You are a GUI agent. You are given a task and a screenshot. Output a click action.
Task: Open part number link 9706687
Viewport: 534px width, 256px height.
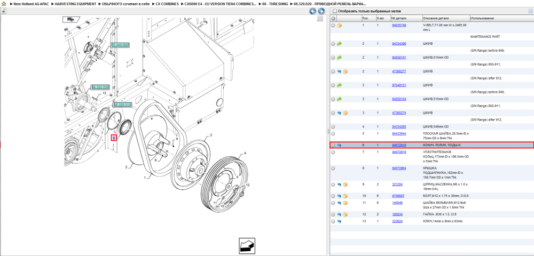point(398,196)
